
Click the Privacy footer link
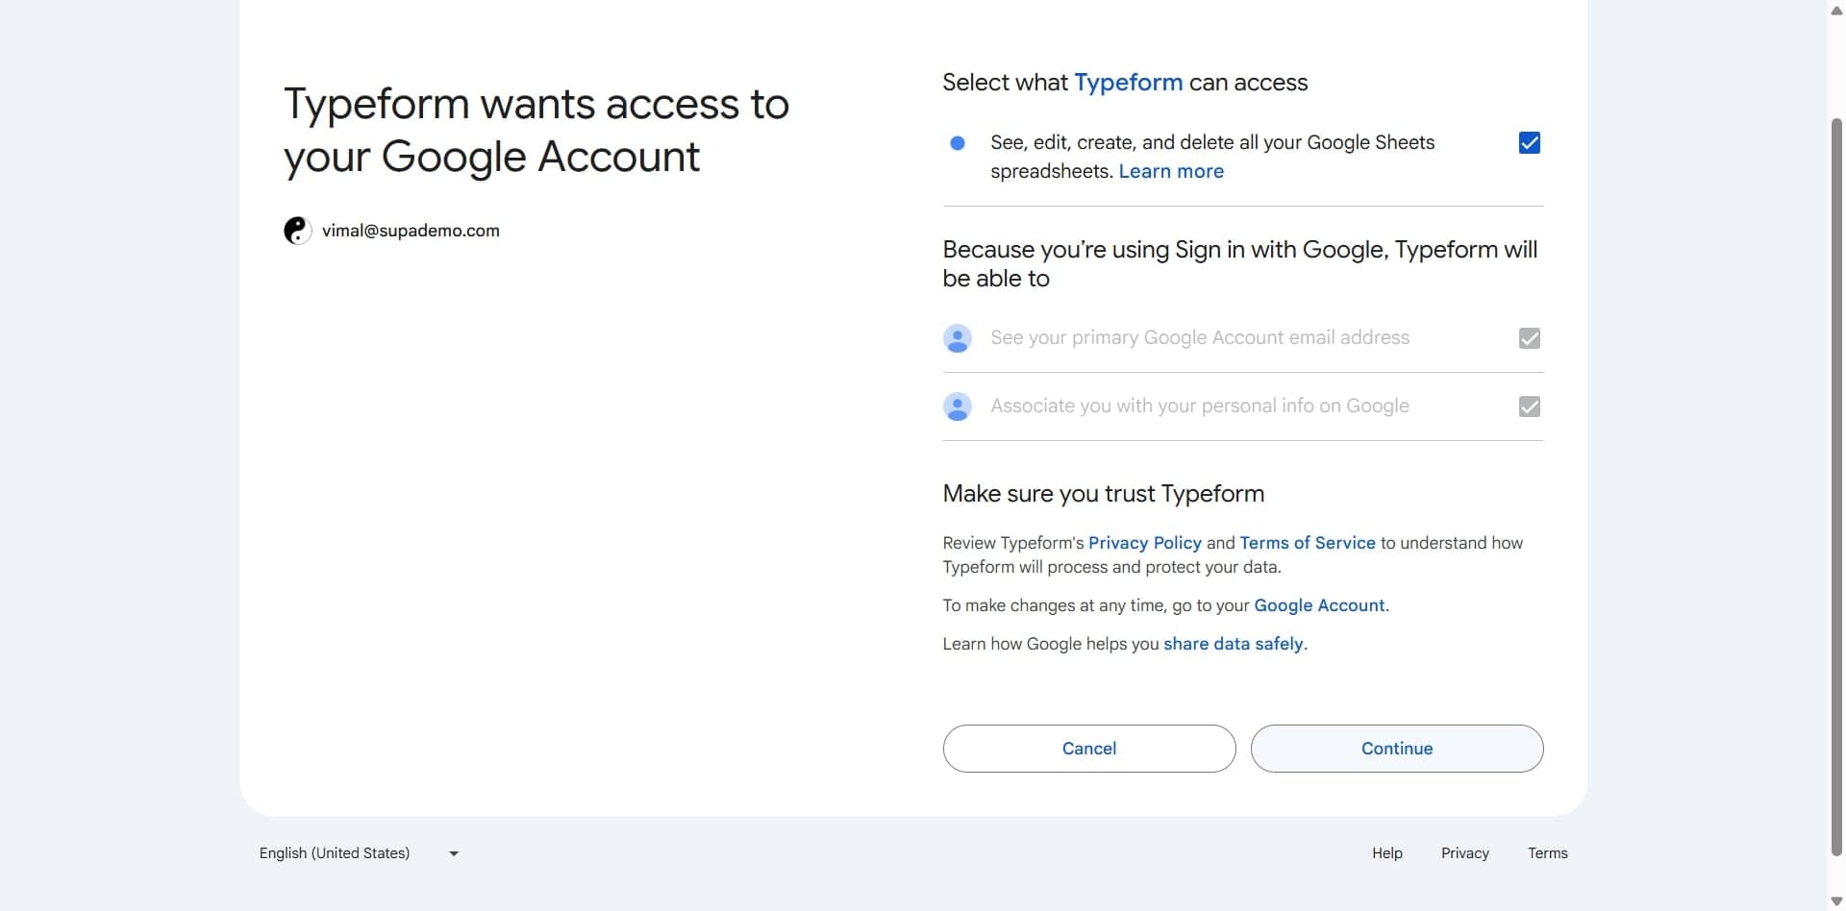(x=1464, y=852)
